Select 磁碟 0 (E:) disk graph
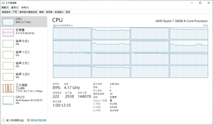 tap(8, 44)
